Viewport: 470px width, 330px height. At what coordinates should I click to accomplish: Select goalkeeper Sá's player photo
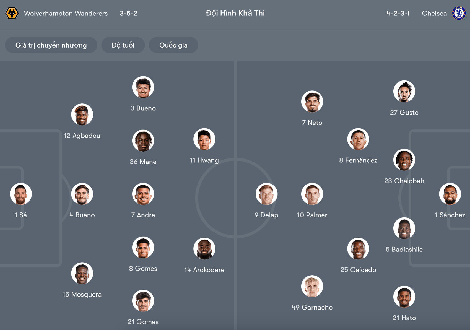point(21,194)
